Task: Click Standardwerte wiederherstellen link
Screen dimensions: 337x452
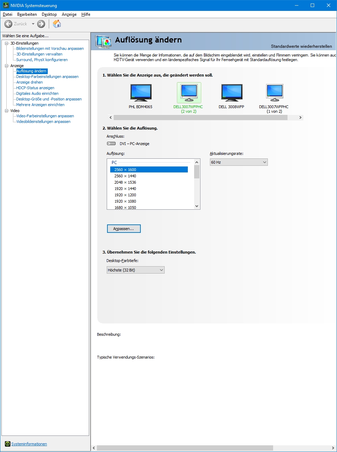Action: [301, 46]
